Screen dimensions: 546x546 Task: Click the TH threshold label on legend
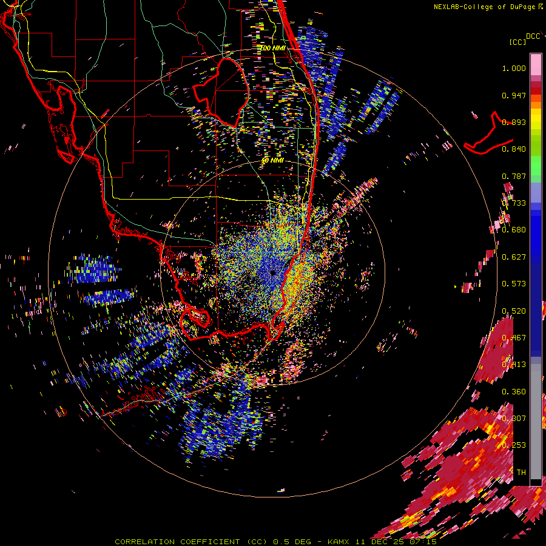(x=521, y=472)
